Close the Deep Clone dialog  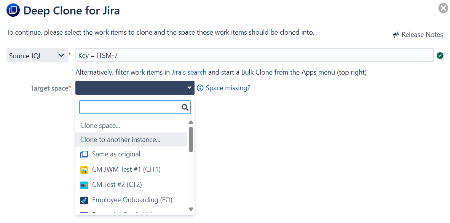(x=443, y=8)
